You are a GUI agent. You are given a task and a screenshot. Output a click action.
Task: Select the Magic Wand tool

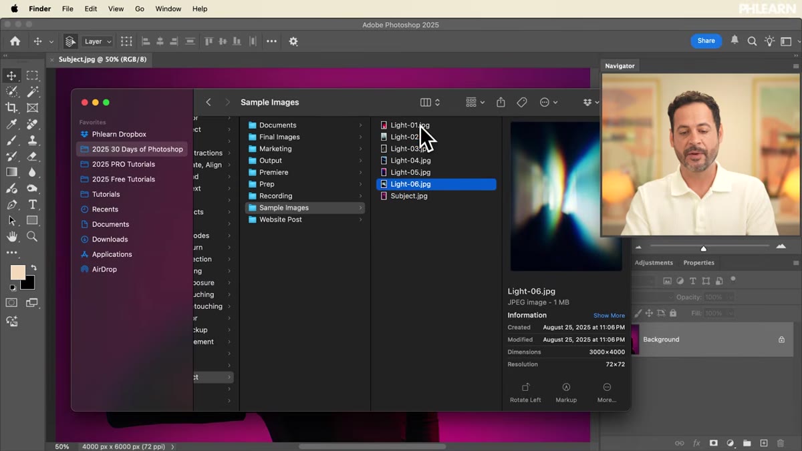32,91
